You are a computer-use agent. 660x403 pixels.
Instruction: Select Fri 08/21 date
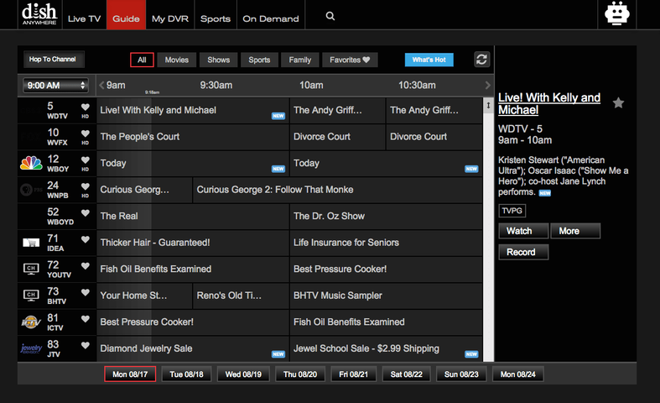tap(354, 374)
